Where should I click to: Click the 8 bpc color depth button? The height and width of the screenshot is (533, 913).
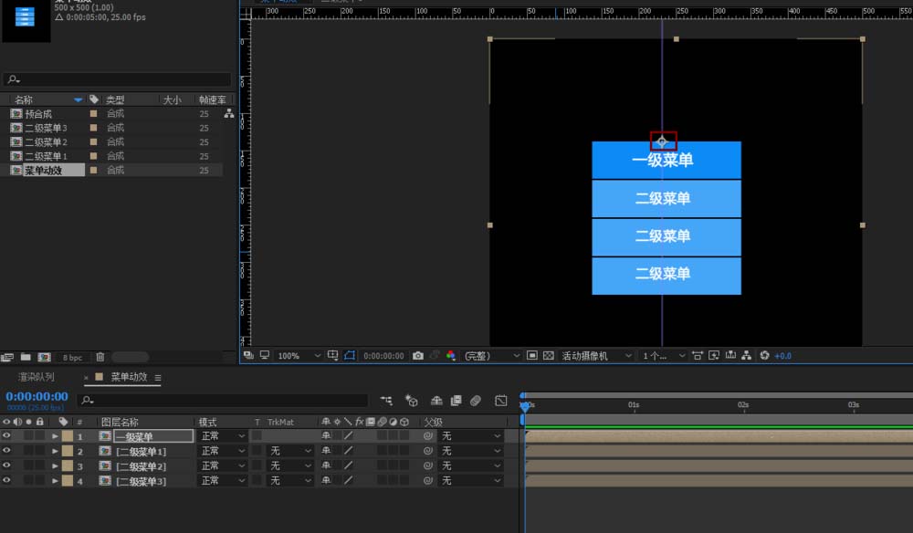point(72,357)
